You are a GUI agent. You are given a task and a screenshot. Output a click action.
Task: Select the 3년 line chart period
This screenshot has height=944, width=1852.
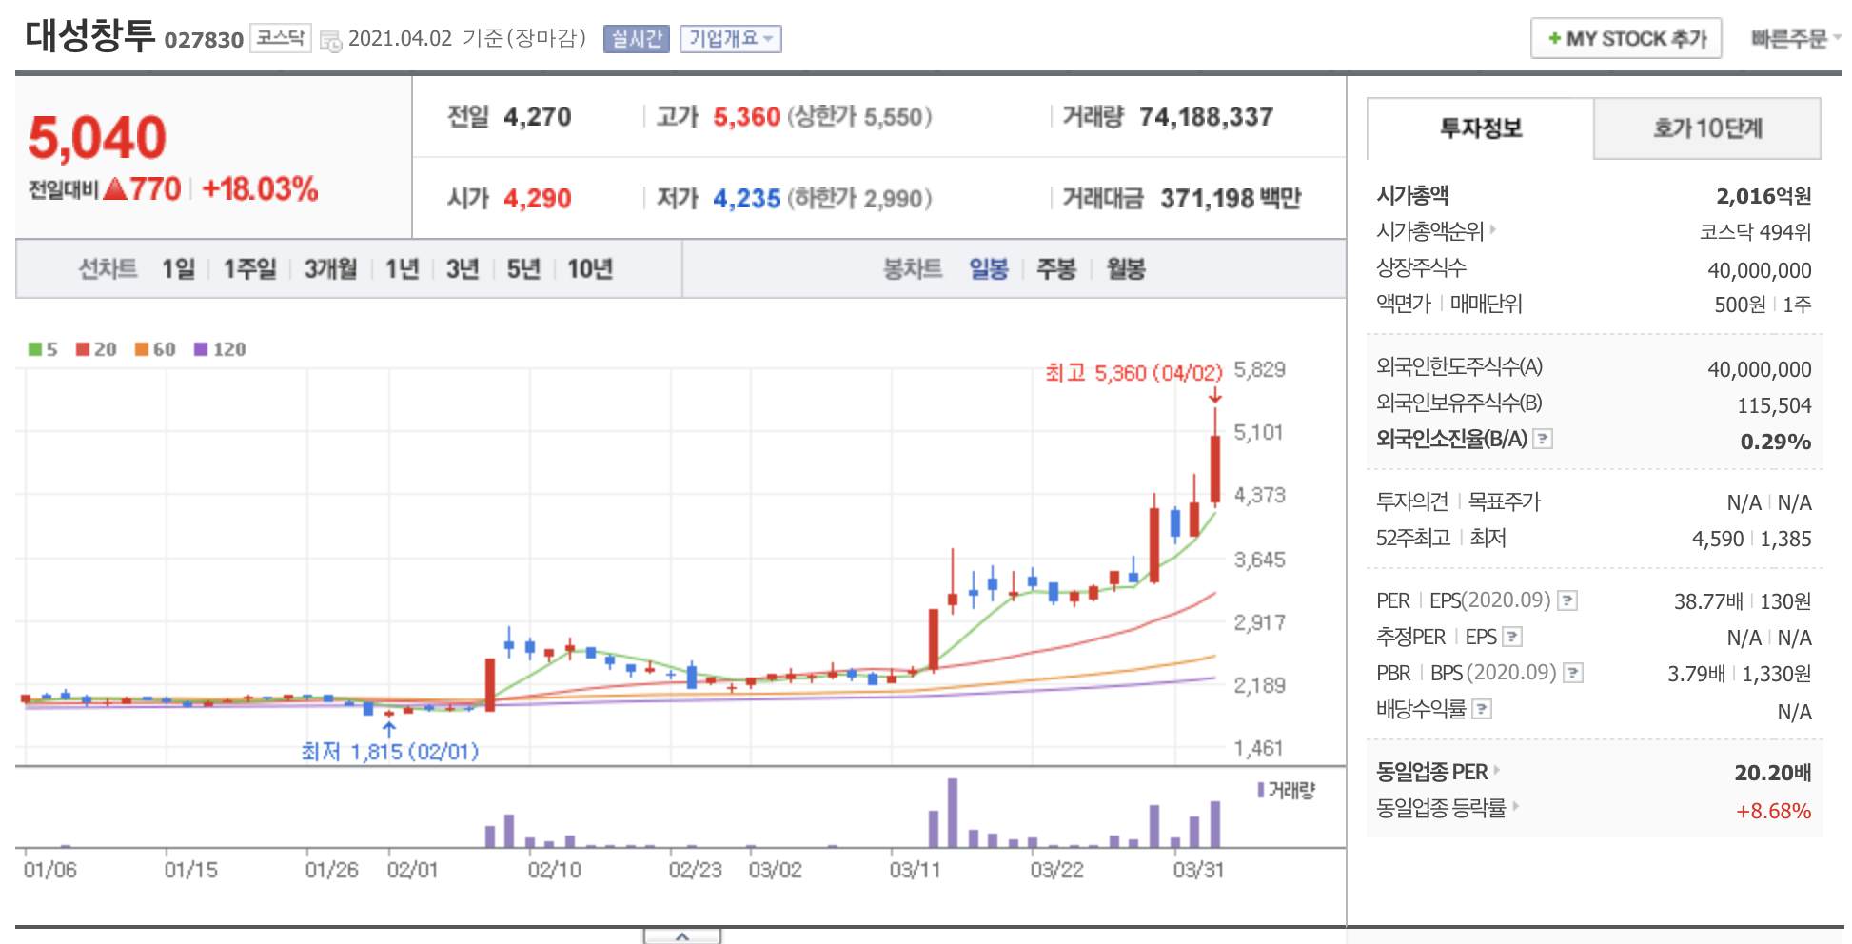click(x=463, y=269)
